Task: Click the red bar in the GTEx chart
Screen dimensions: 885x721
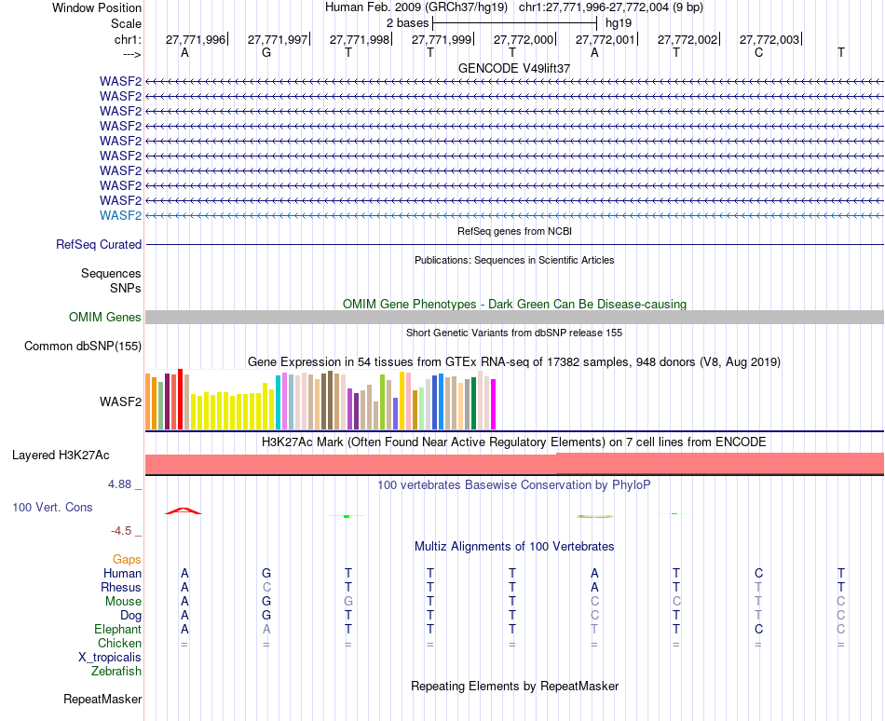Action: (180, 399)
